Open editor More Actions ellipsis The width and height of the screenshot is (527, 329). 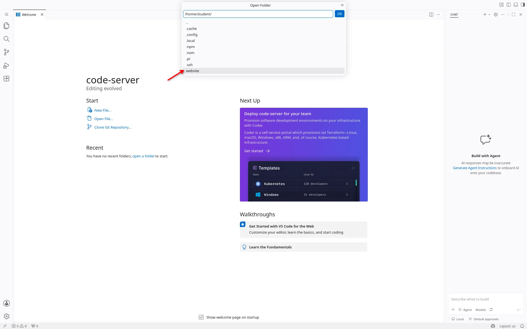click(x=438, y=15)
